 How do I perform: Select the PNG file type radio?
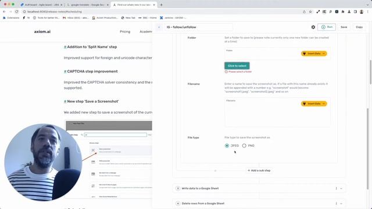(244, 146)
